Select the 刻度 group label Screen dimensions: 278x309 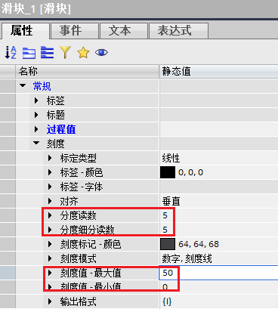[56, 144]
